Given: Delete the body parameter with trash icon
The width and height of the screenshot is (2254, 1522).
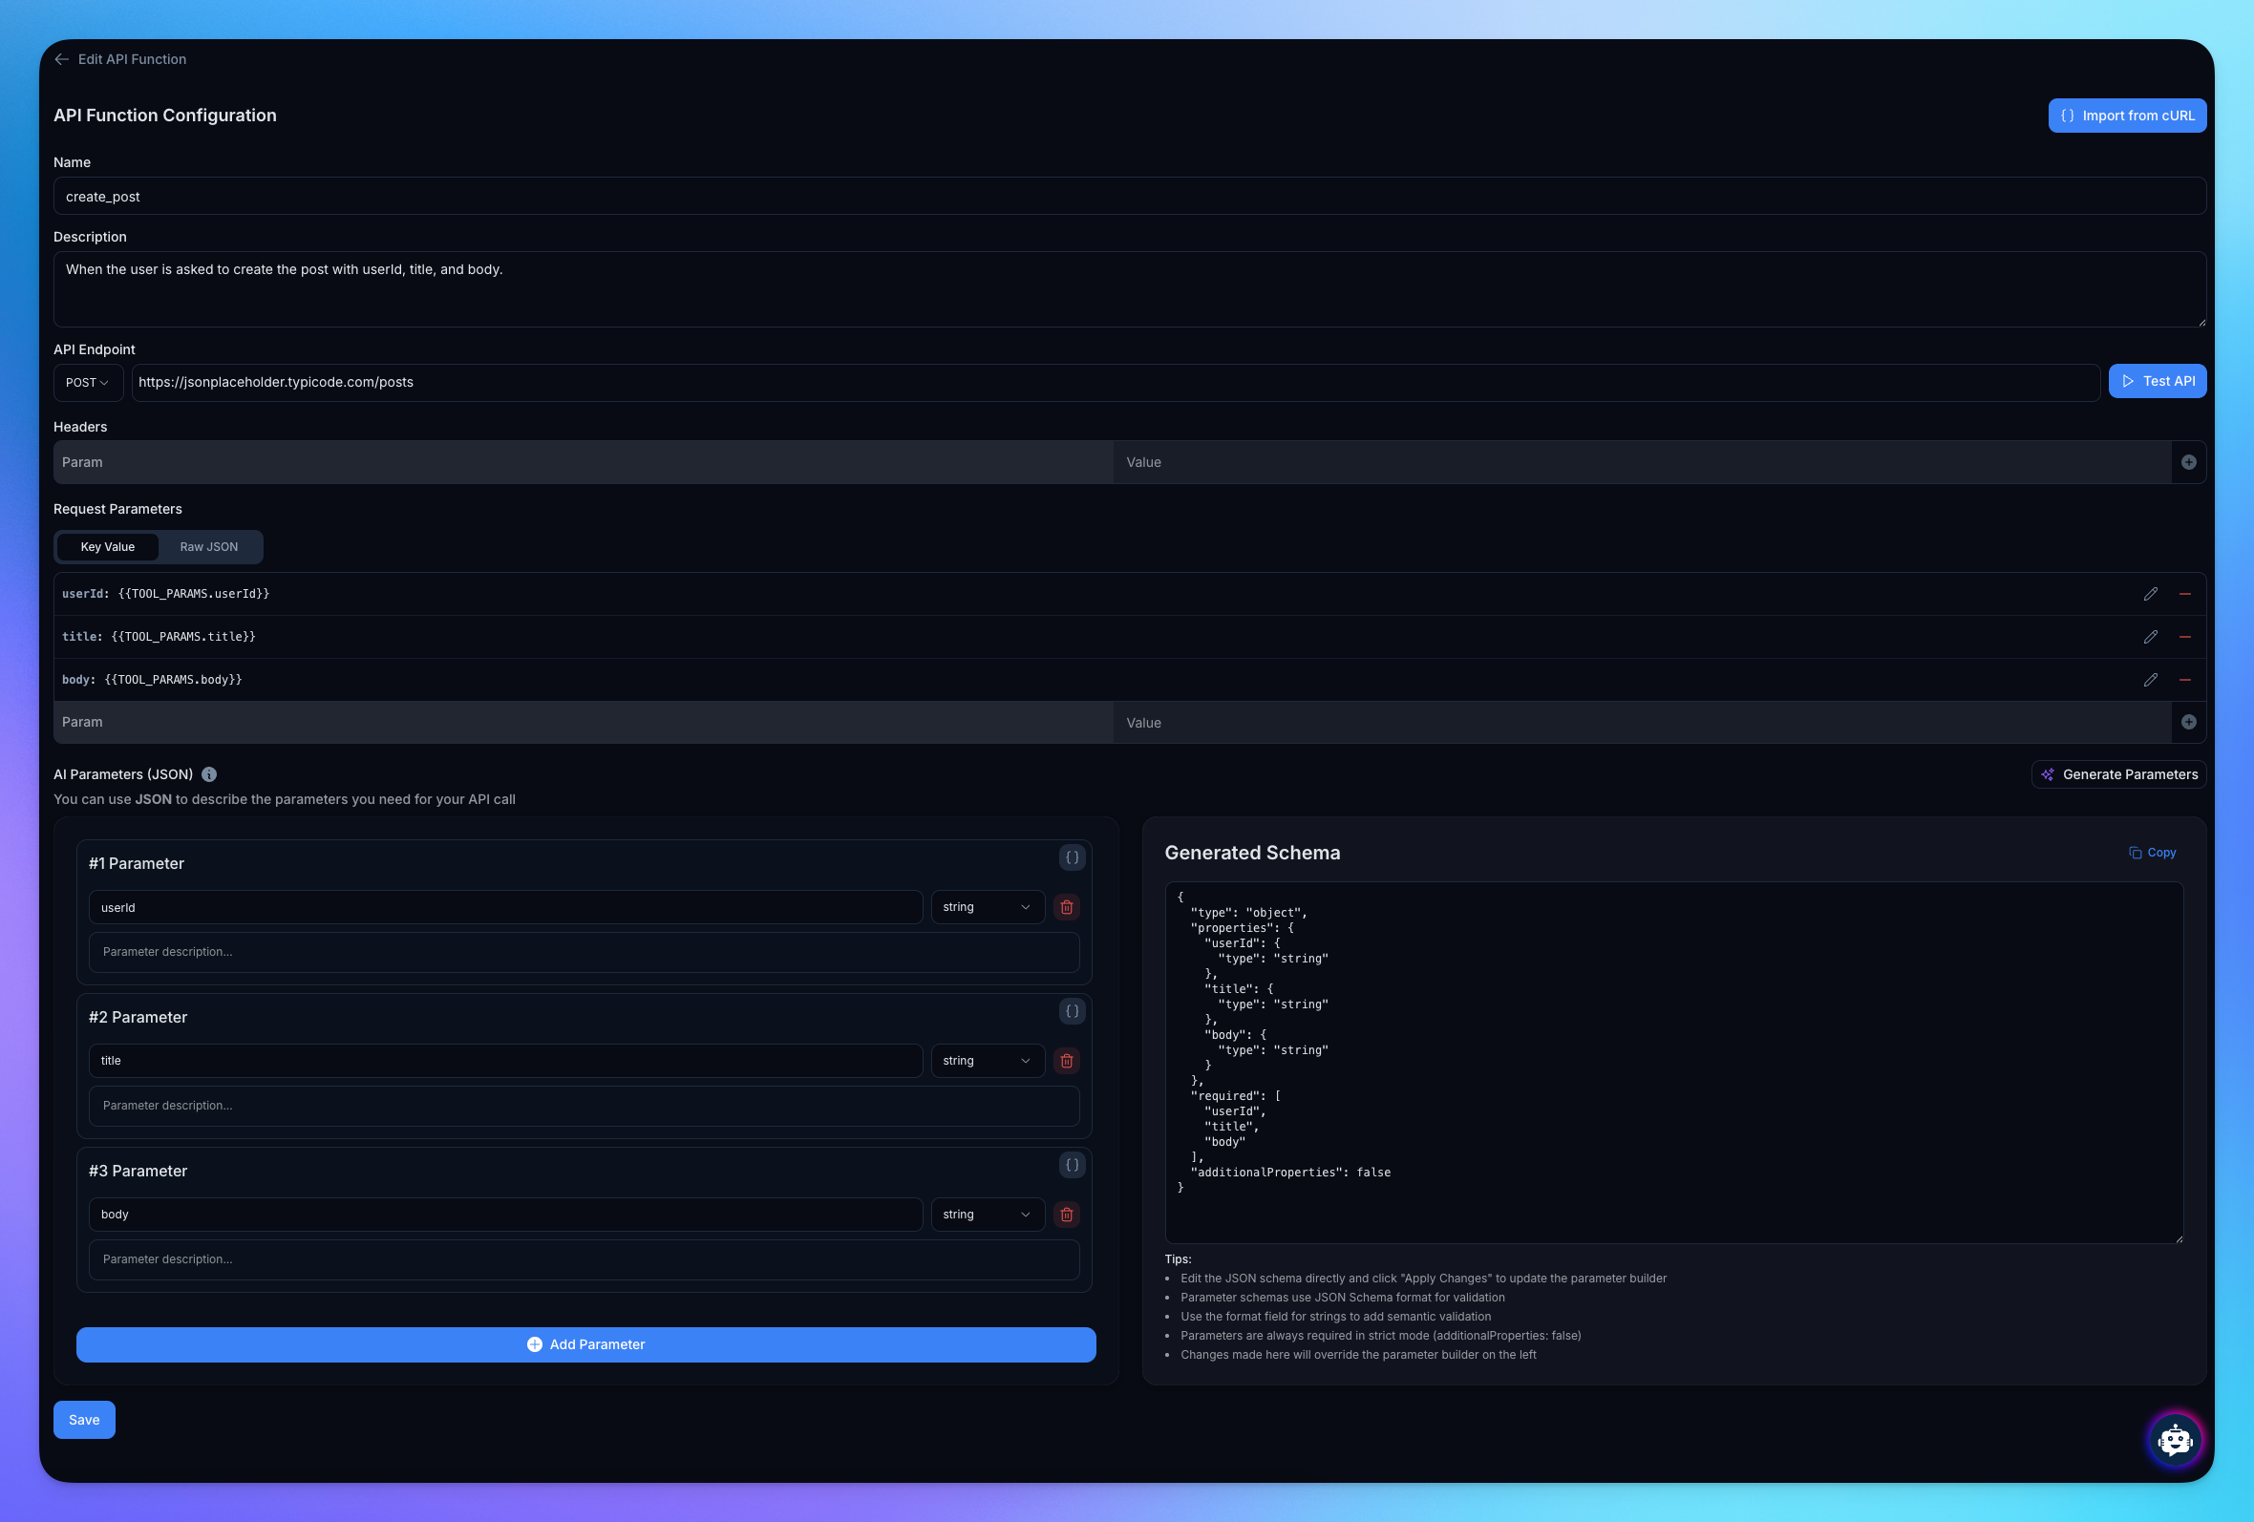Looking at the screenshot, I should pos(1067,1215).
